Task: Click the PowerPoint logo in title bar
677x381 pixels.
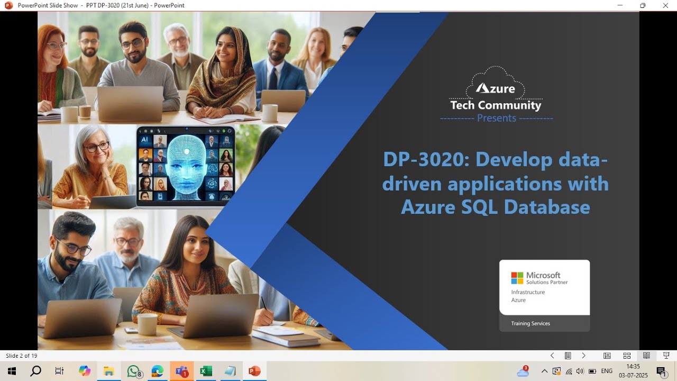Action: pos(8,5)
